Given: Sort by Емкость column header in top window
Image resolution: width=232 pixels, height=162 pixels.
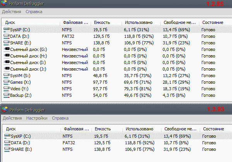Looking at the screenshot, I should click(101, 22).
